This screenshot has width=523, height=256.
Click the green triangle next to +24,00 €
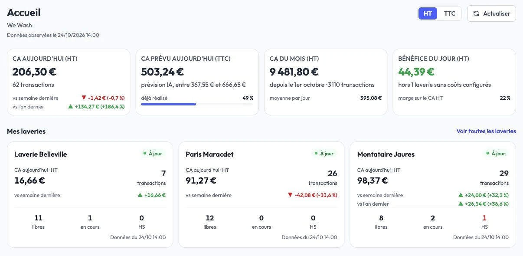click(461, 195)
